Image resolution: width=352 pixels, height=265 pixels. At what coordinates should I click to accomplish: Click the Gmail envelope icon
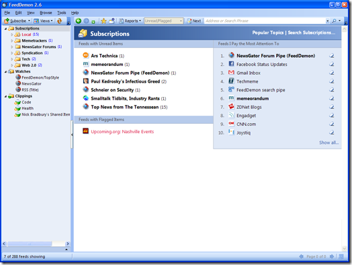click(231, 73)
